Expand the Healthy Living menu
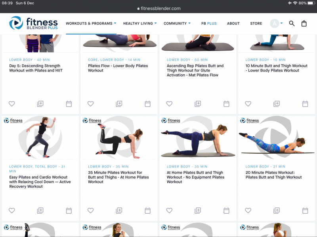 [140, 23]
